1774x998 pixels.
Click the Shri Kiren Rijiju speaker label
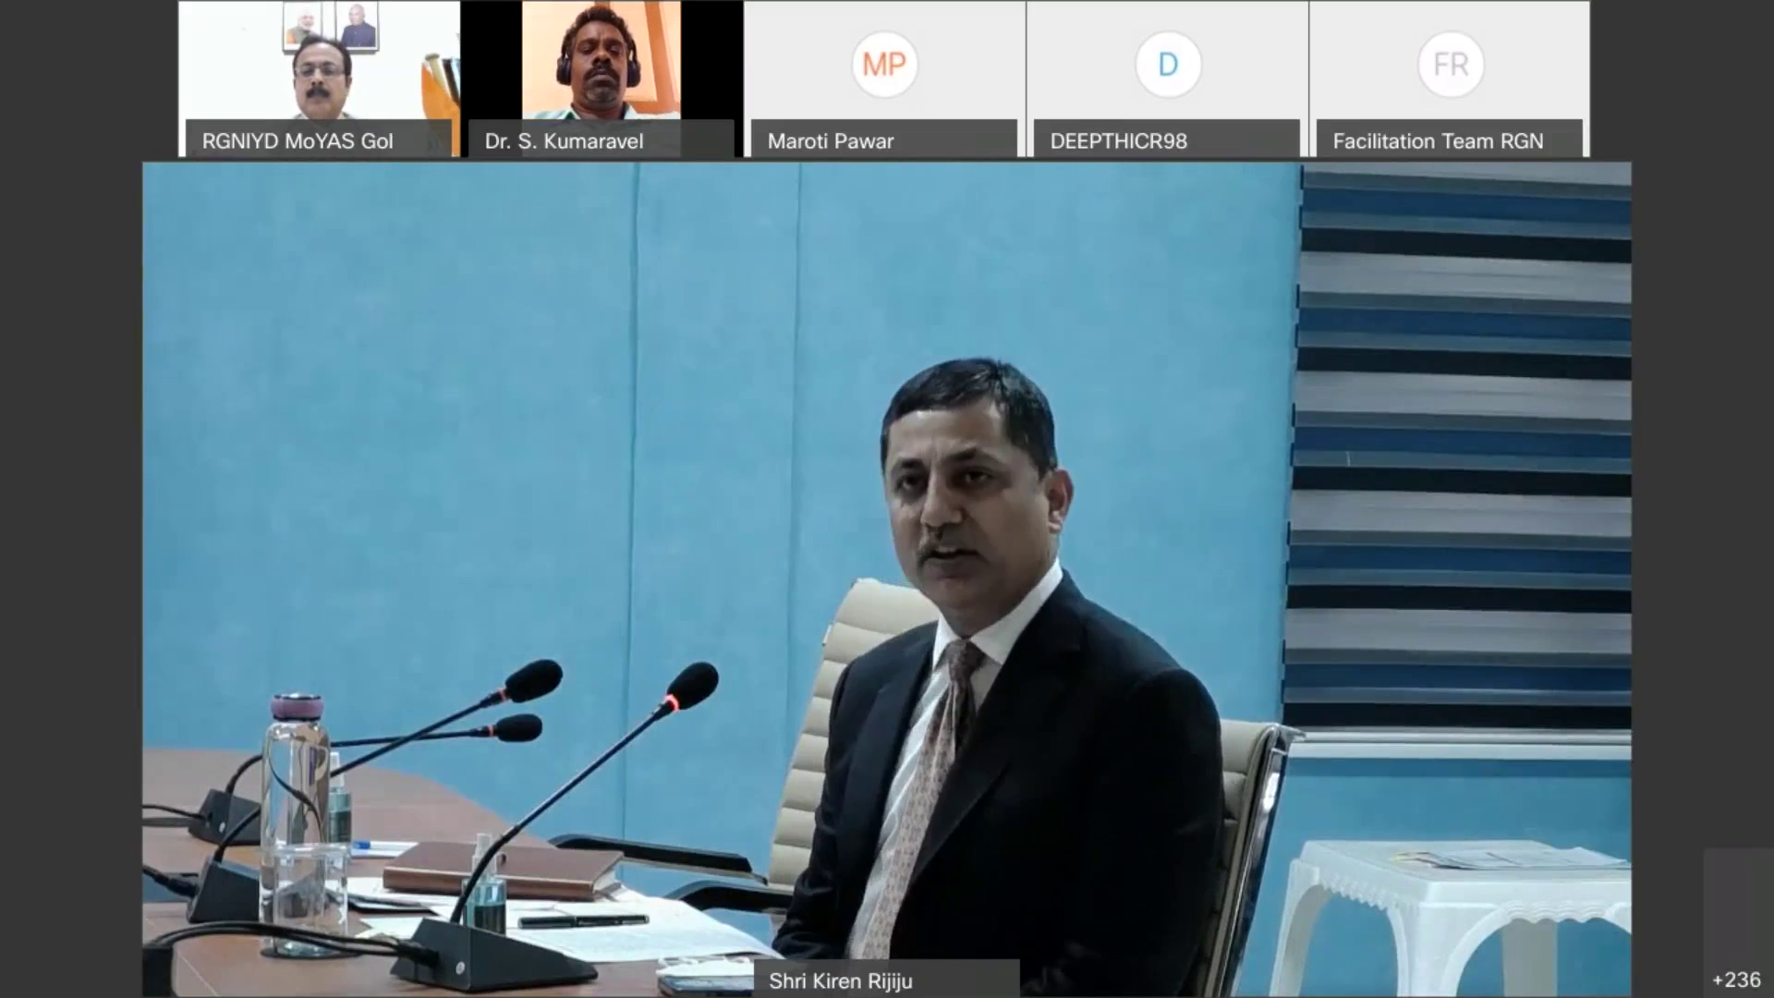(887, 980)
